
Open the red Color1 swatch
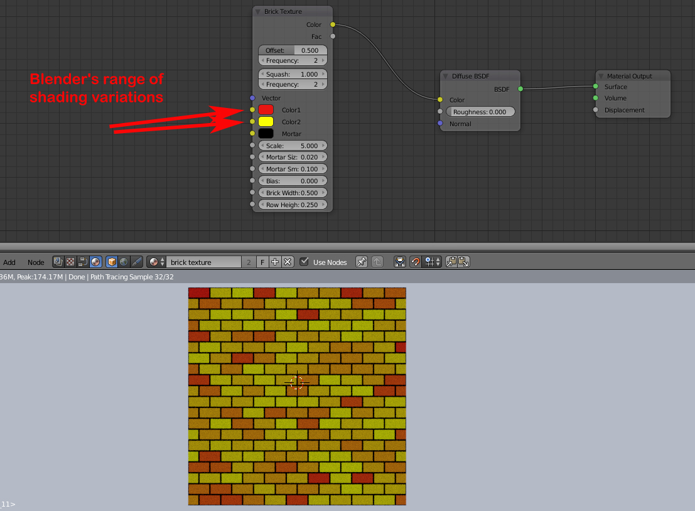point(266,110)
